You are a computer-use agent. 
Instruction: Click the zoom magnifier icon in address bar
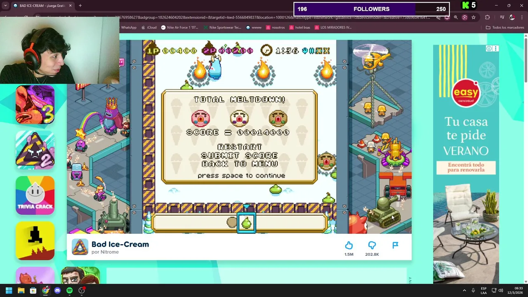click(x=456, y=17)
